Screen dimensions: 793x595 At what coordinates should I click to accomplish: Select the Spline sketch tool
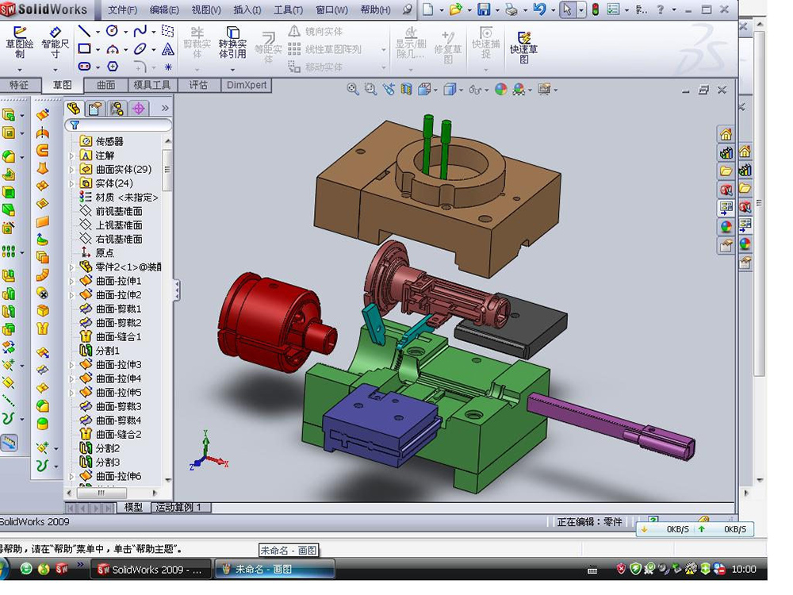click(x=140, y=32)
